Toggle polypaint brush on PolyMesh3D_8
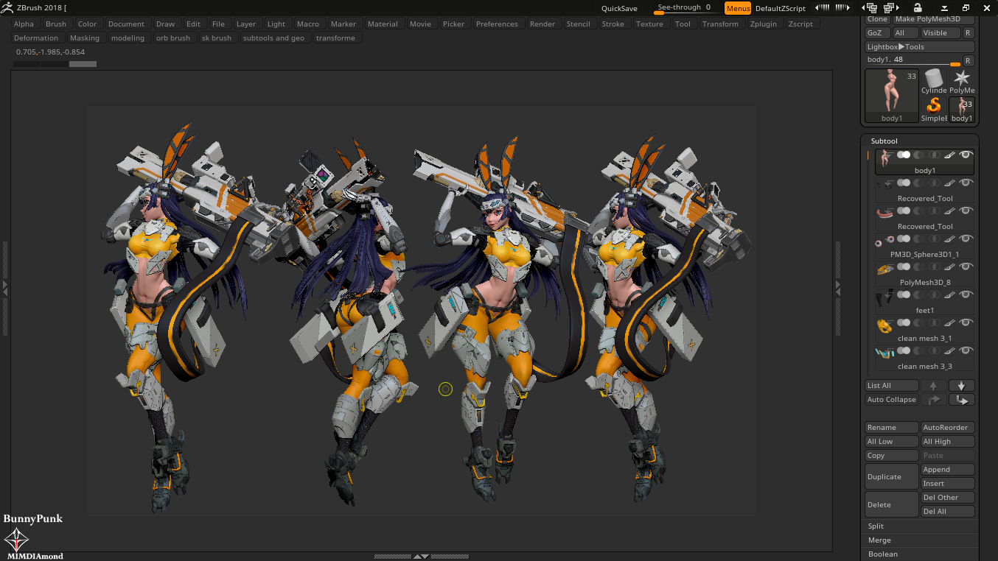Image resolution: width=998 pixels, height=561 pixels. 950,267
